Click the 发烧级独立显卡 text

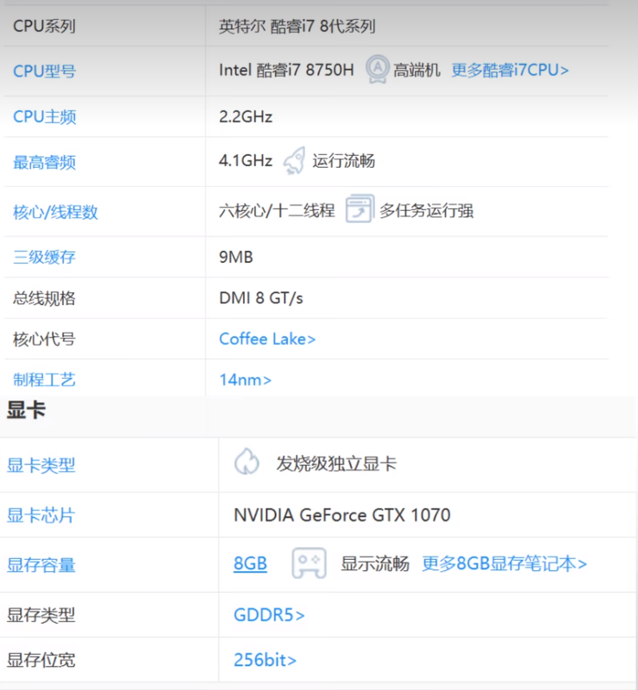tap(337, 463)
